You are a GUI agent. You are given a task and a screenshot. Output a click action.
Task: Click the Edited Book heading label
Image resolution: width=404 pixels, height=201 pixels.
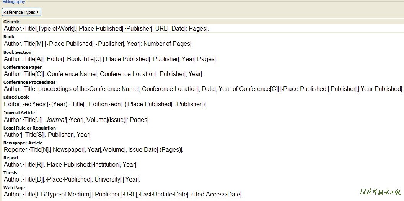16,97
